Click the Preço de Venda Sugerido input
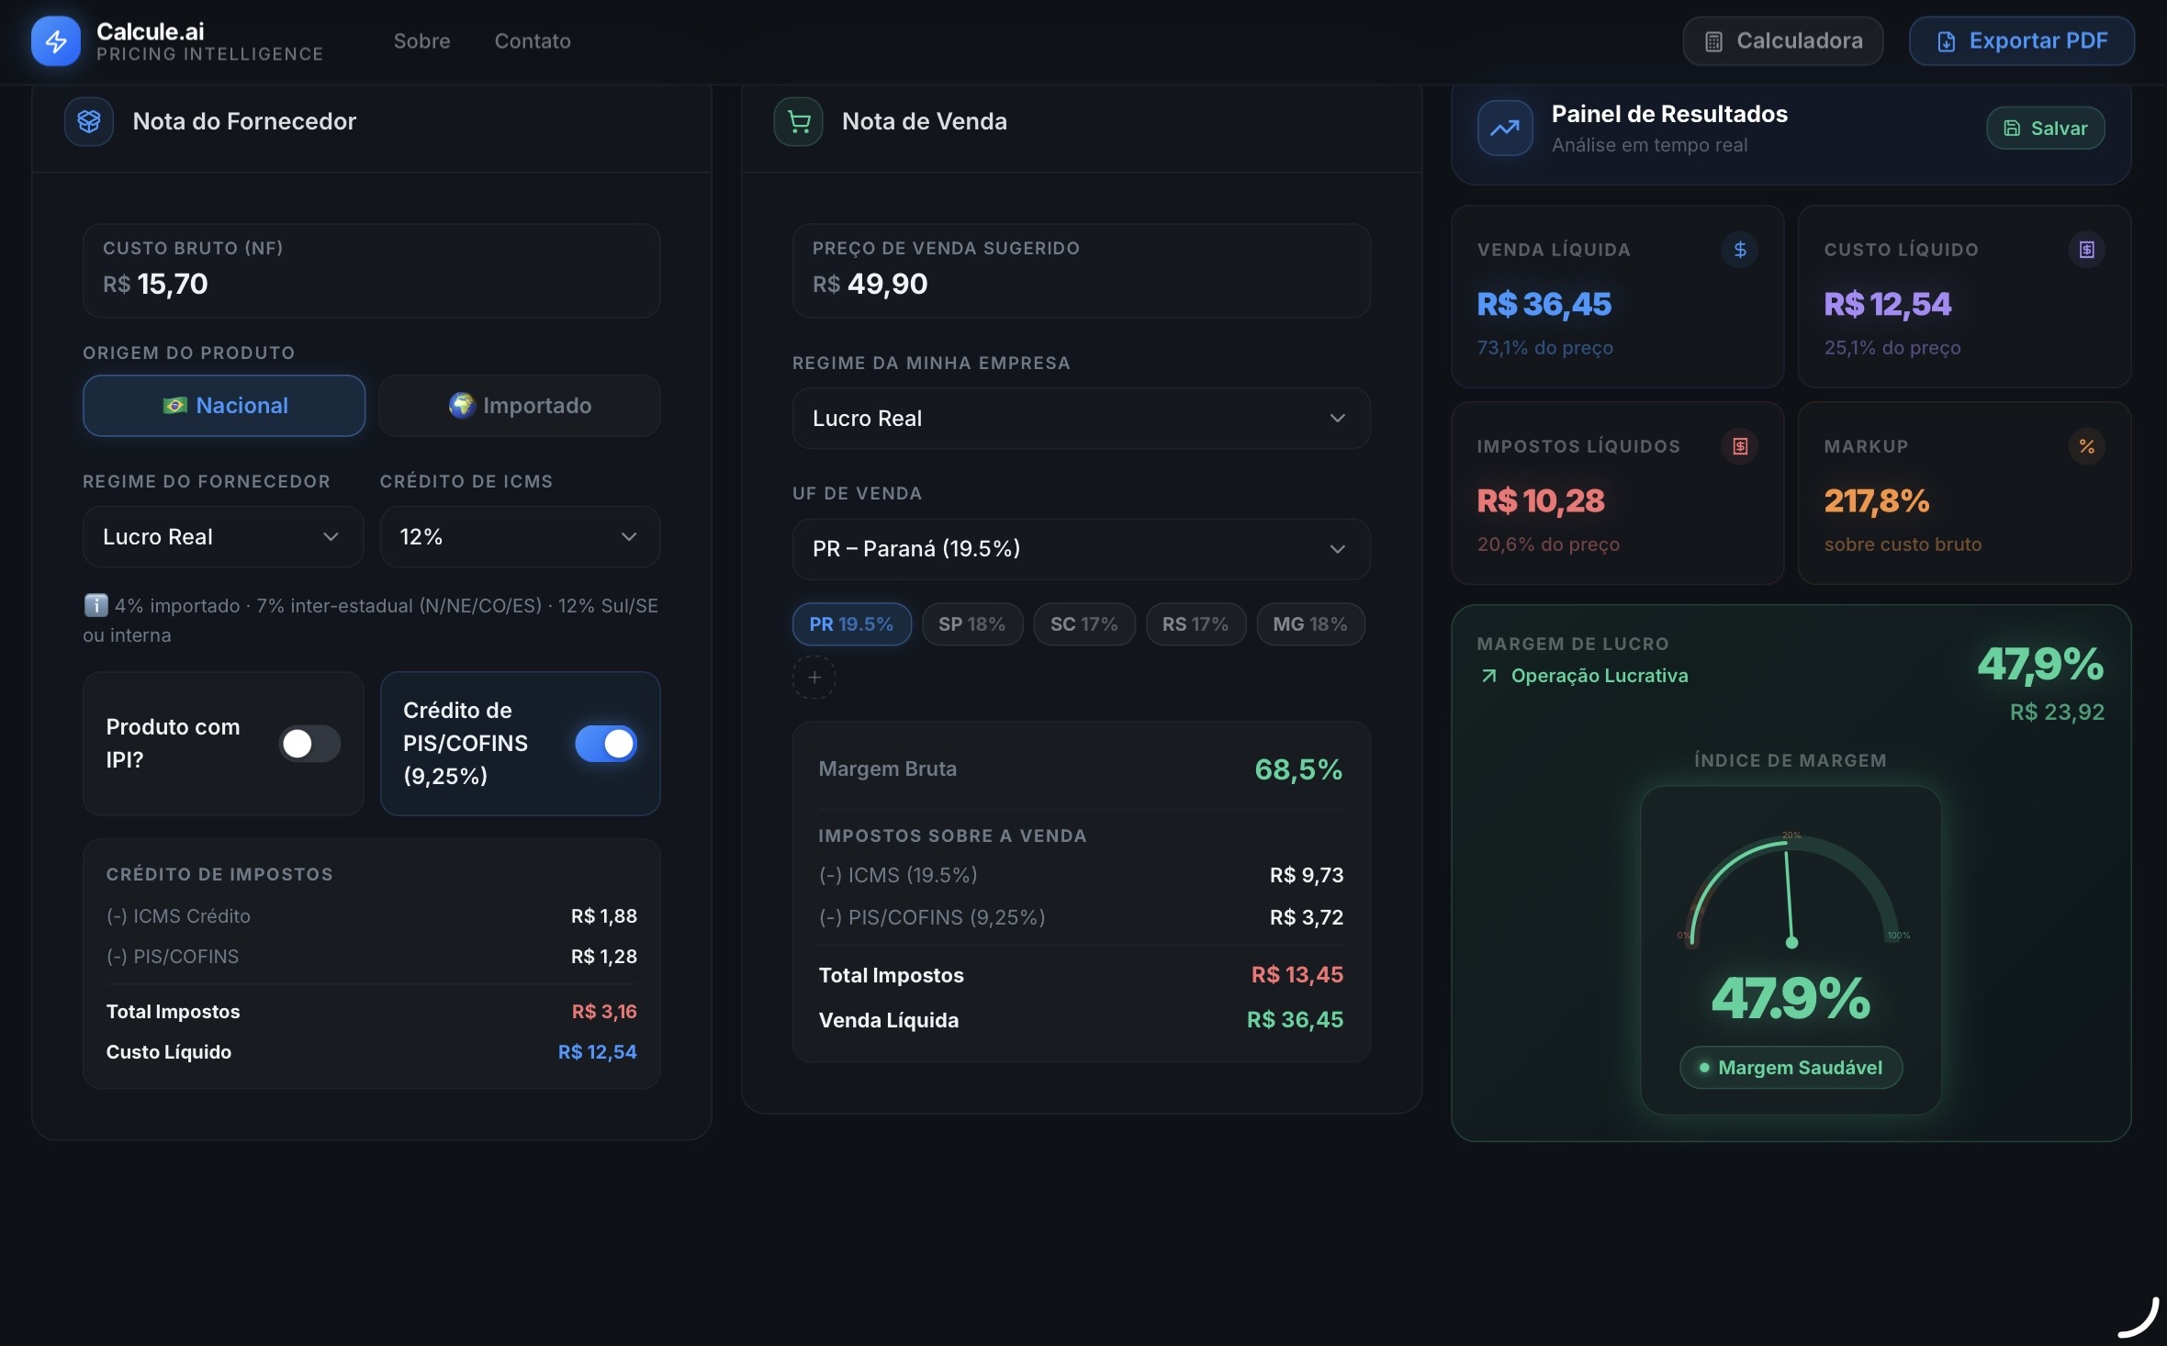Viewport: 2167px width, 1346px height. (1082, 271)
